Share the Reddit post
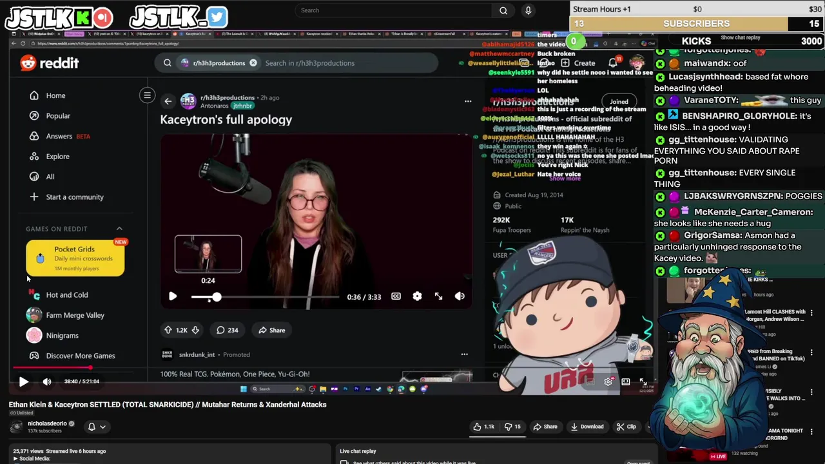Screen dimensions: 825x464 click(271, 330)
